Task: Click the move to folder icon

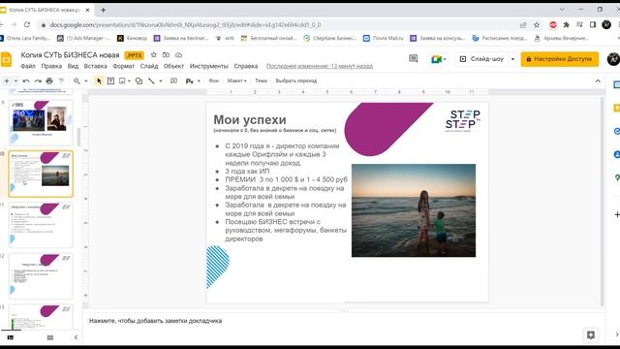Action: [166, 55]
